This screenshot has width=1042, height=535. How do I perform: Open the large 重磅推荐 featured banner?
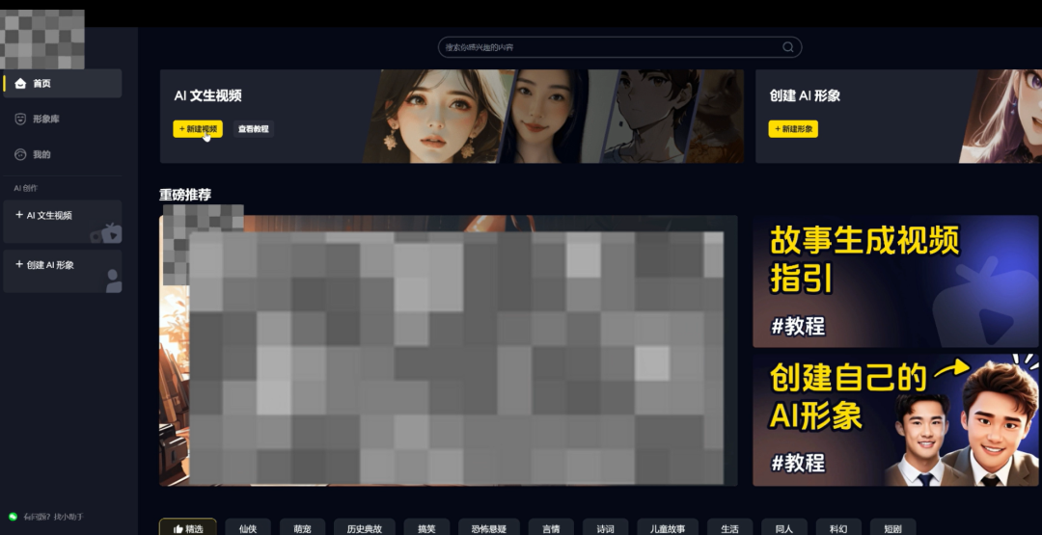click(x=449, y=351)
